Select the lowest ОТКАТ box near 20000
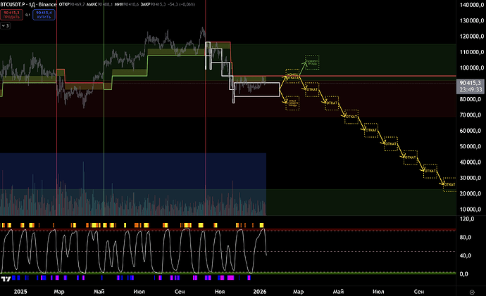The height and width of the screenshot is (296, 486). coord(447,184)
